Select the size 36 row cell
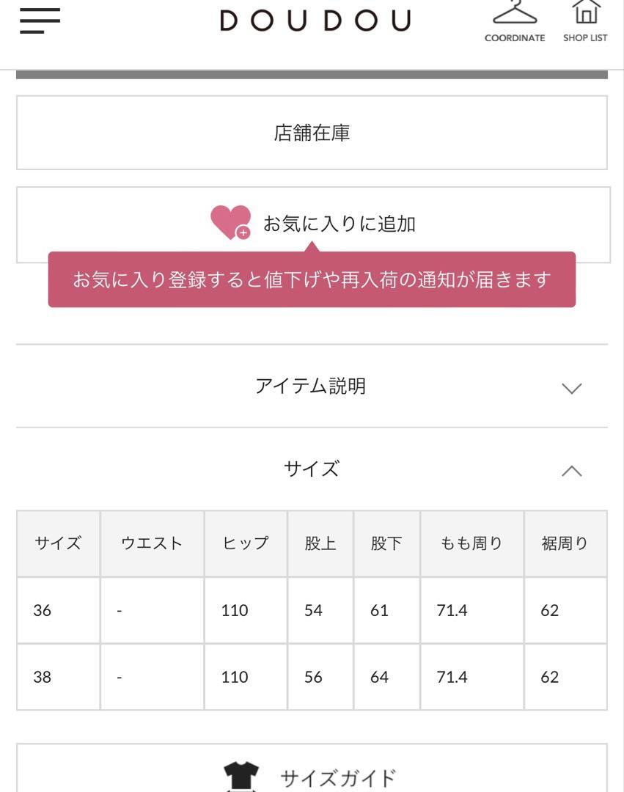The height and width of the screenshot is (792, 624). (59, 610)
